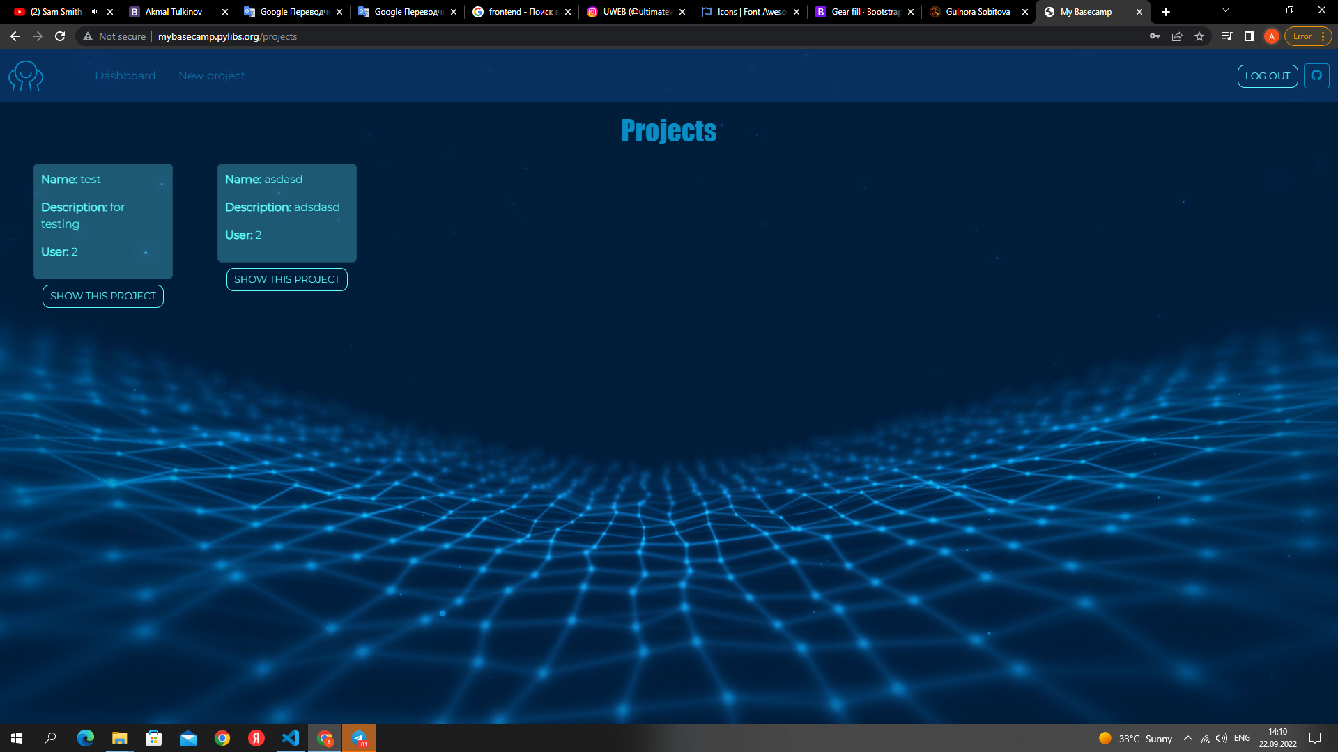Open Mail app from taskbar

pos(187,738)
